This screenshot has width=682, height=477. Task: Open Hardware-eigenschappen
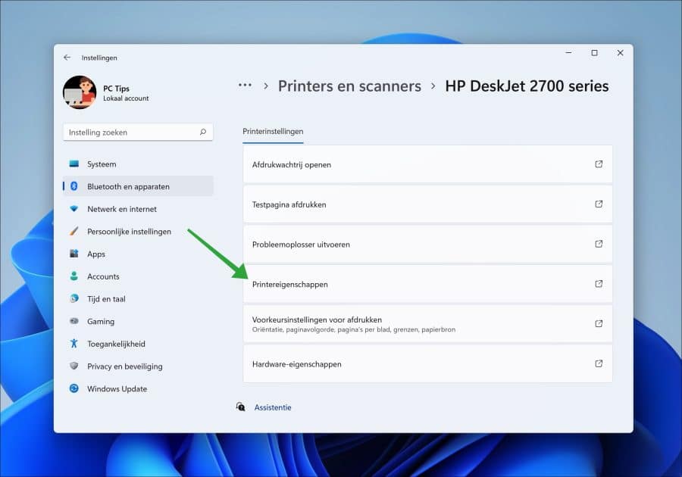(x=427, y=363)
